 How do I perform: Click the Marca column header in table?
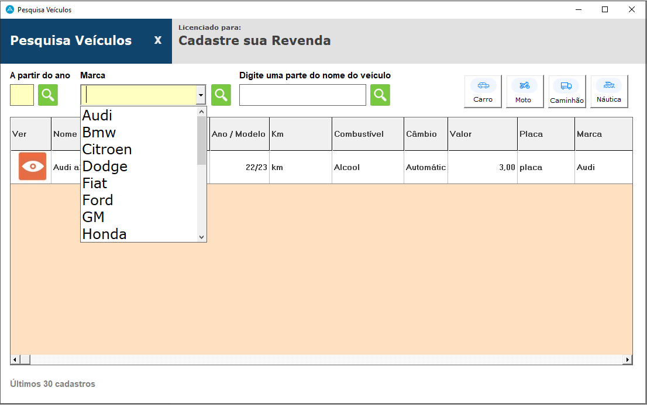click(x=604, y=134)
